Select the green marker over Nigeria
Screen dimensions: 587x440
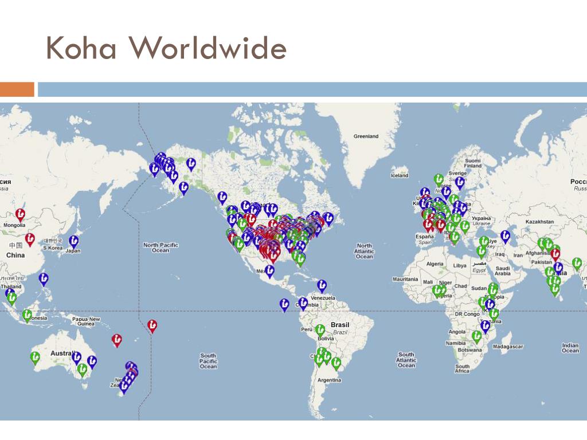[x=437, y=290]
